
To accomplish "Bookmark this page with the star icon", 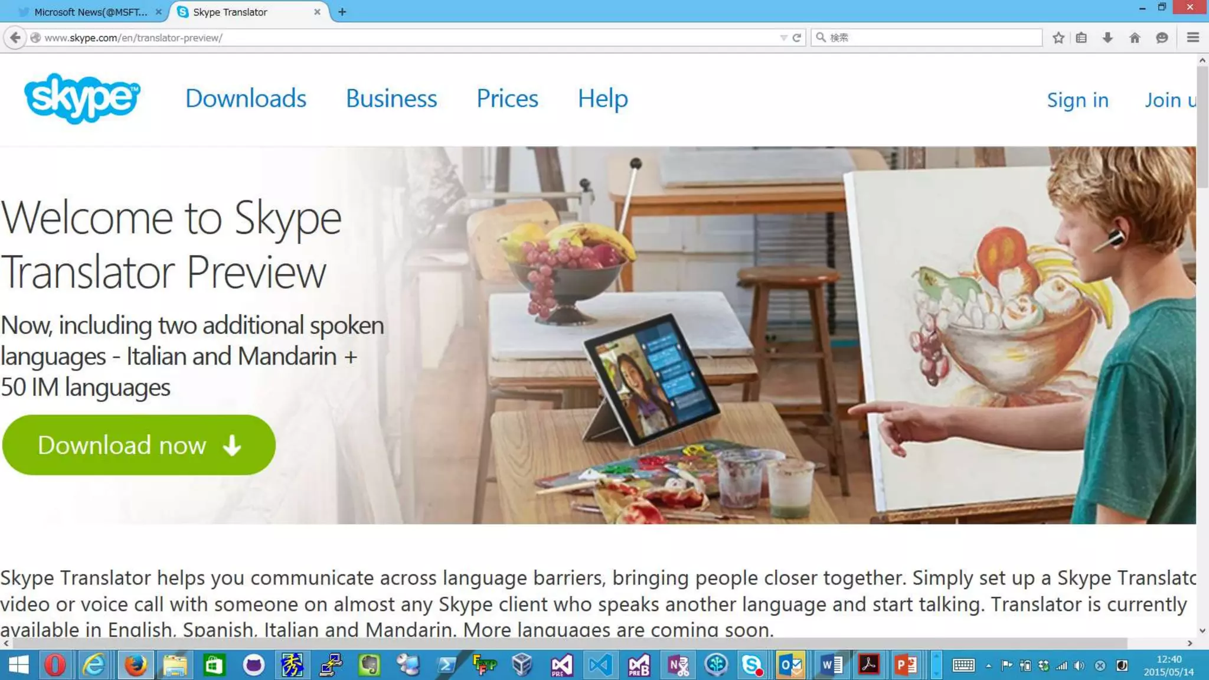I will (1058, 38).
